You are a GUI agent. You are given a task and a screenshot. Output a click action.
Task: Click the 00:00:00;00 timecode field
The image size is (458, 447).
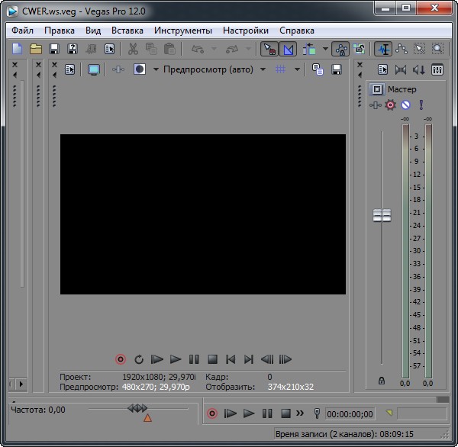tap(350, 414)
